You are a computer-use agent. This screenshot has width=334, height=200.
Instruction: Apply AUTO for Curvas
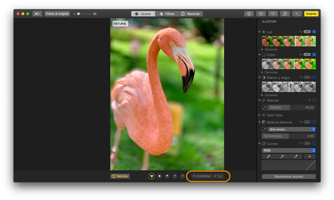coord(307,143)
